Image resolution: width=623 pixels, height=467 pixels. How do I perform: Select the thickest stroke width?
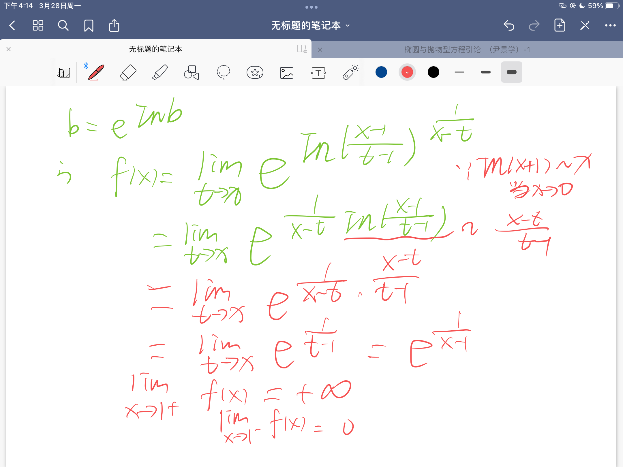tap(511, 72)
